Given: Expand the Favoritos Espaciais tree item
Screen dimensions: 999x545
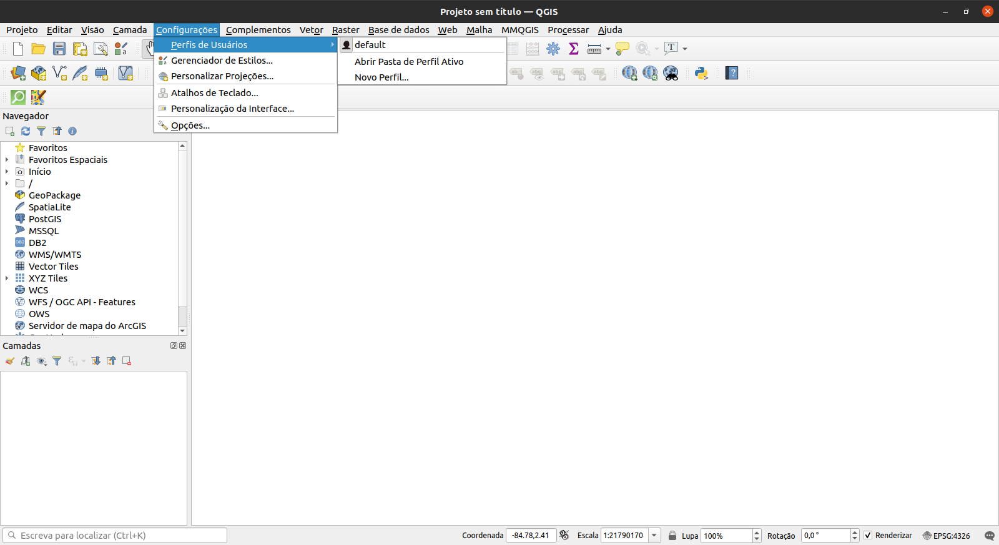Looking at the screenshot, I should coord(7,160).
